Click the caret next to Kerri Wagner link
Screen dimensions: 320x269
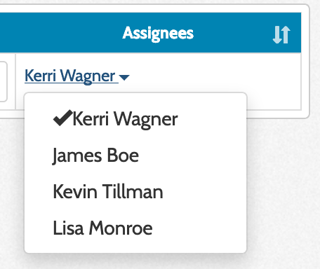pos(124,77)
